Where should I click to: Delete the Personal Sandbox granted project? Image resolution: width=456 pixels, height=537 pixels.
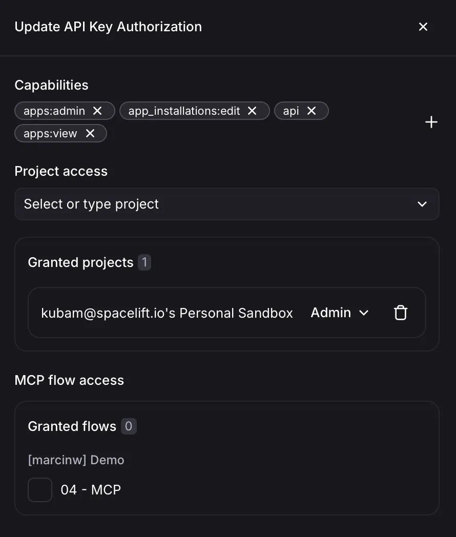click(401, 313)
